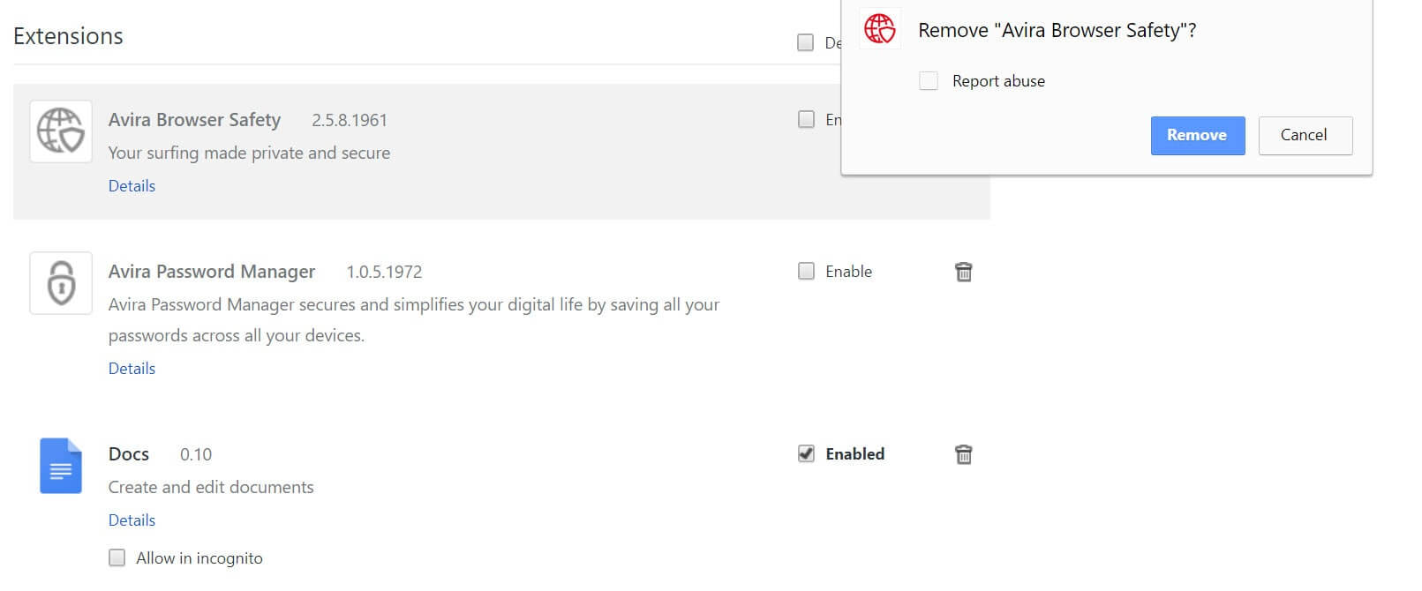Toggle the checkbox at top of Extensions page
1422x591 pixels.
[805, 42]
